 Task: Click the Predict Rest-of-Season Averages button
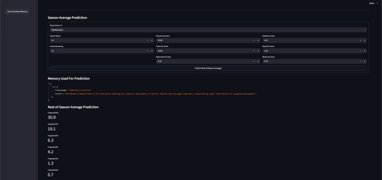(208, 68)
